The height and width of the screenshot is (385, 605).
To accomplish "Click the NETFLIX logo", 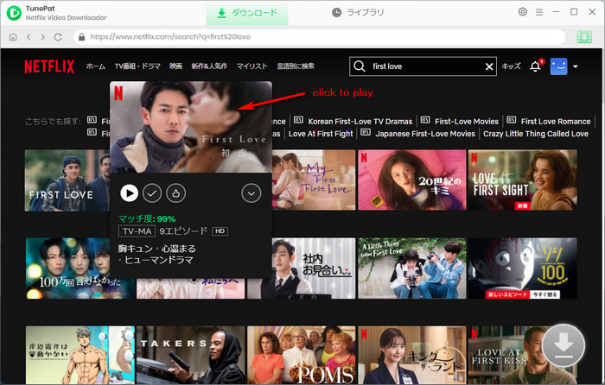I will [49, 66].
